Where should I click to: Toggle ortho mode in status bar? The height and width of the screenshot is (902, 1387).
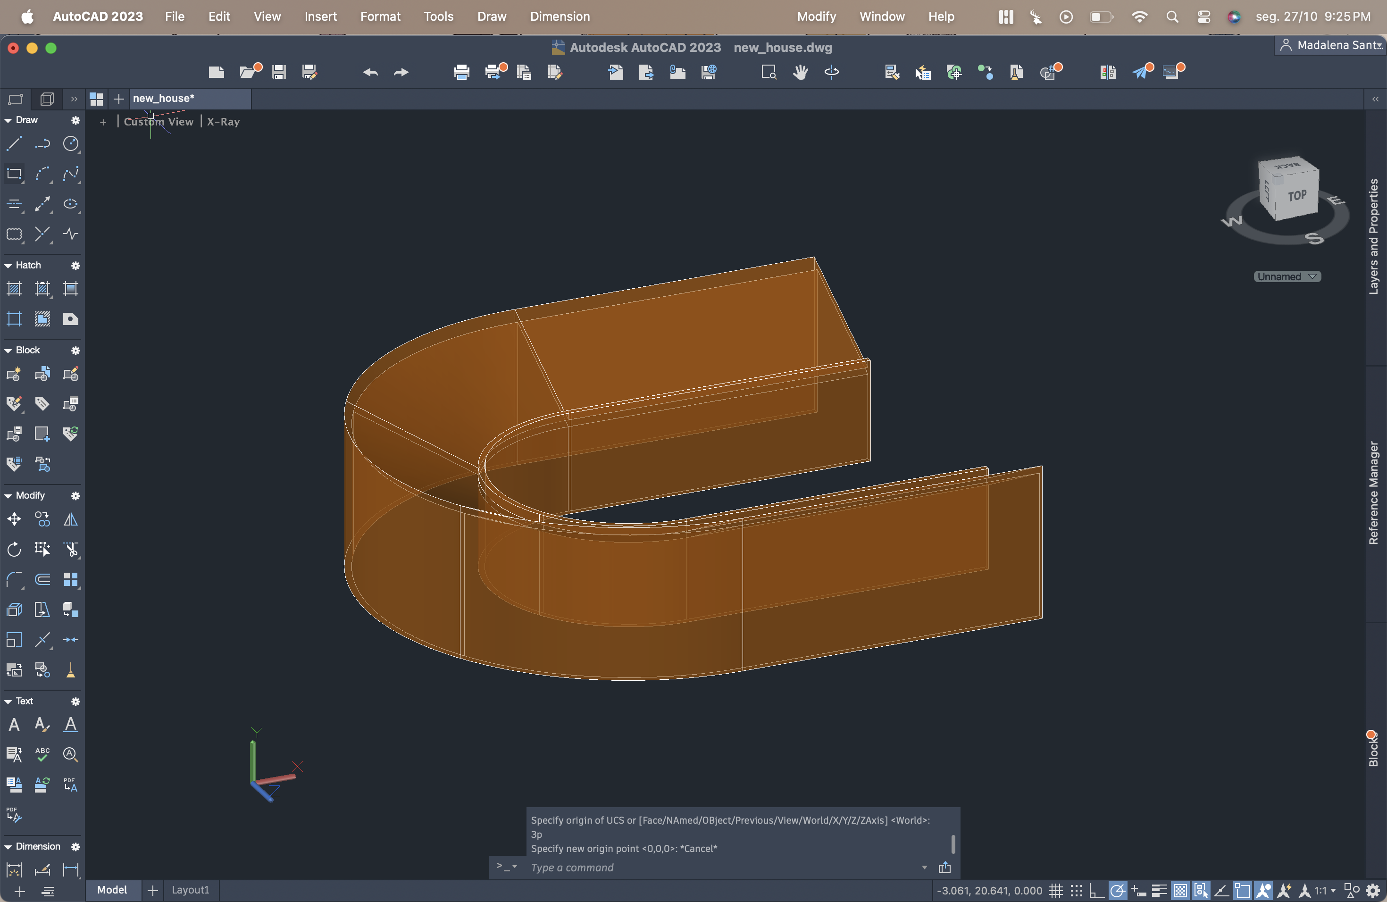pyautogui.click(x=1096, y=890)
